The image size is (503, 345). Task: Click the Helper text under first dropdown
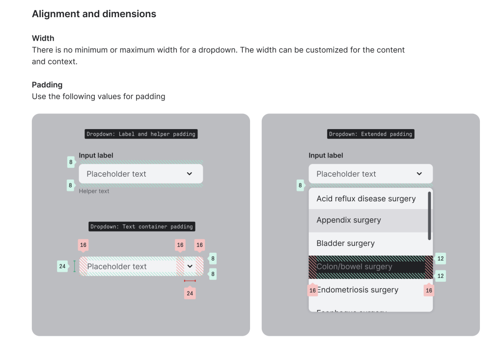(94, 191)
